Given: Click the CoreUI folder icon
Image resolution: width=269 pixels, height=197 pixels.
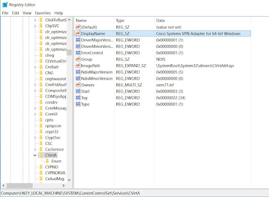Looking at the screenshot, I should pos(41,114).
